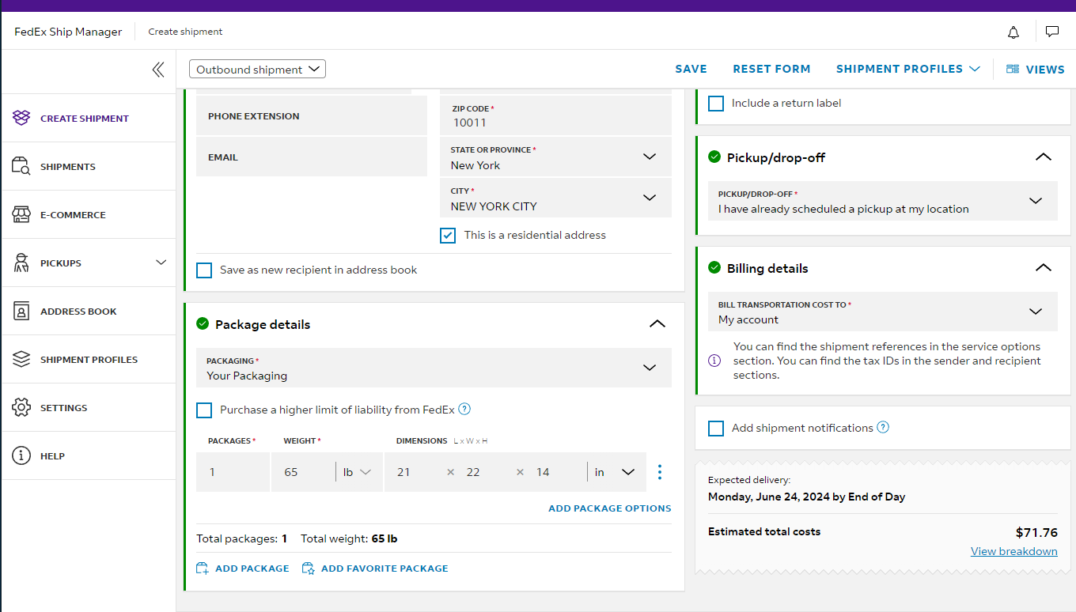Check Purchase a higher limit of liability
This screenshot has height=612, width=1076.
coord(204,410)
